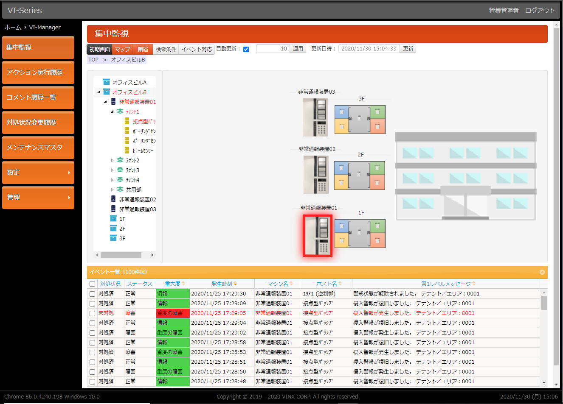The width and height of the screenshot is (563, 404).
Task: Open 集中監視 from the sidebar
Action: pos(38,47)
